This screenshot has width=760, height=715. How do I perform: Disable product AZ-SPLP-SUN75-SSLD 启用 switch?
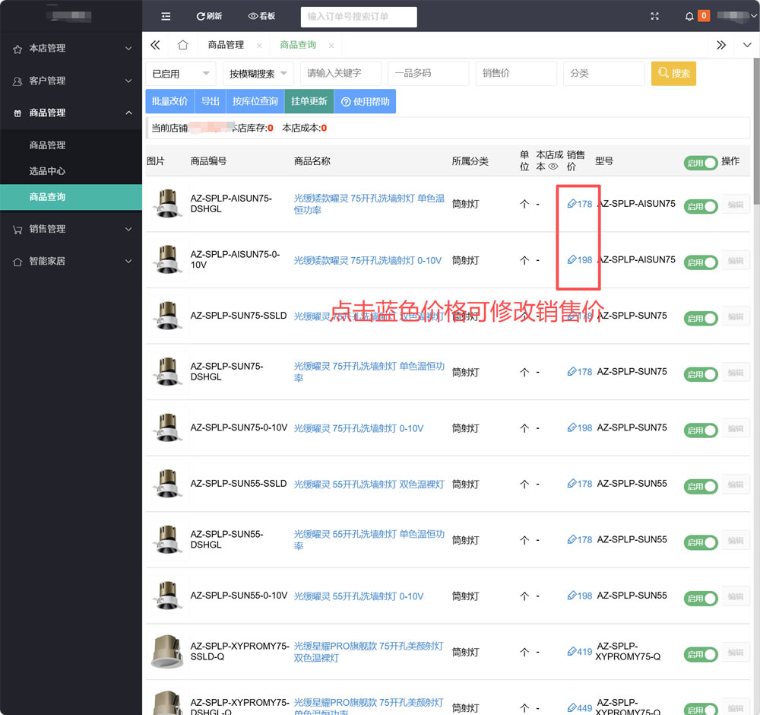[x=701, y=319]
